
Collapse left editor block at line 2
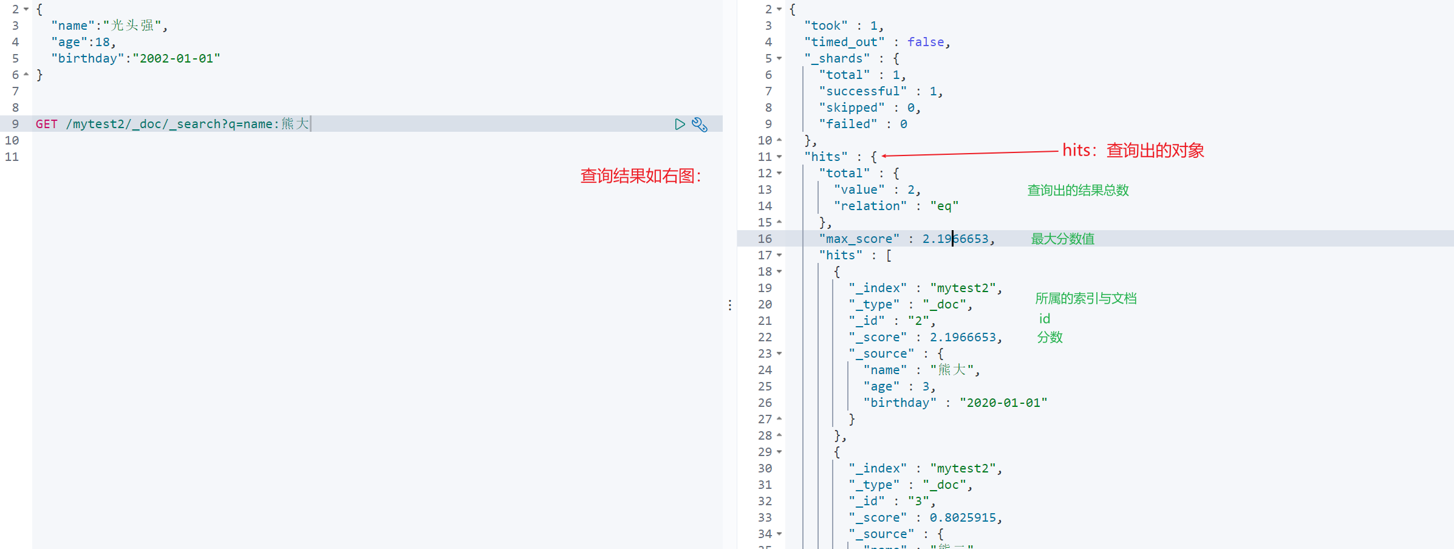[26, 9]
